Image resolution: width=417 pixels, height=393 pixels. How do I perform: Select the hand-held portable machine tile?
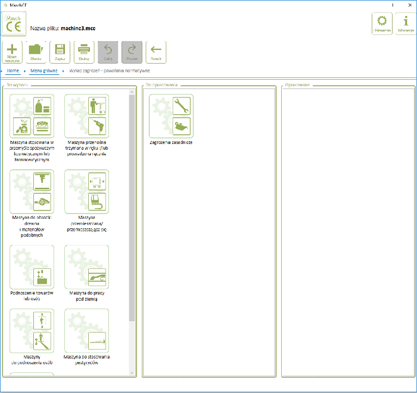tap(87, 116)
